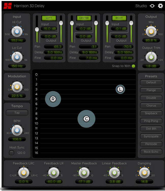Click the Master Feedback knob

pos(84,173)
